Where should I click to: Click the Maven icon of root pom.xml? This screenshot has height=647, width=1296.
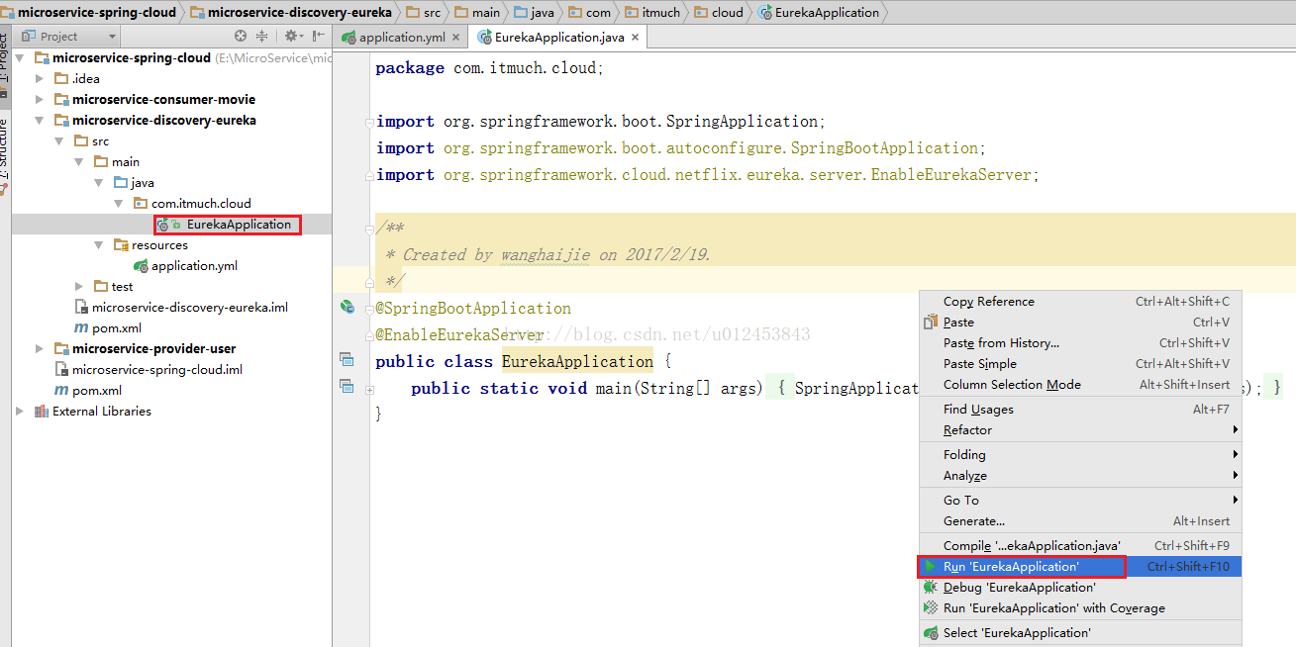pos(61,391)
